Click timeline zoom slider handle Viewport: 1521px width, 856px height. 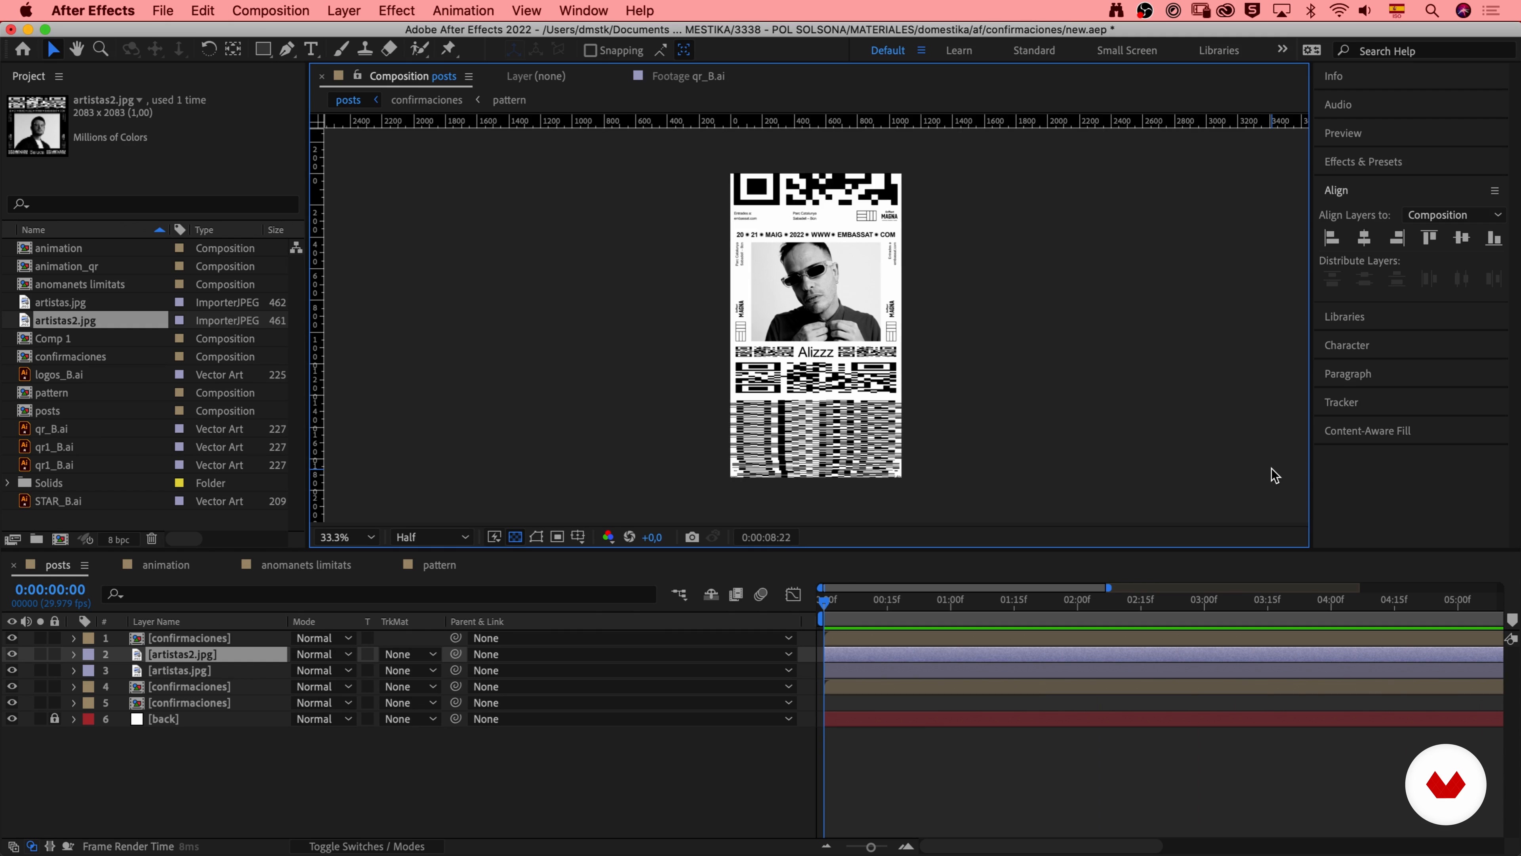(870, 847)
